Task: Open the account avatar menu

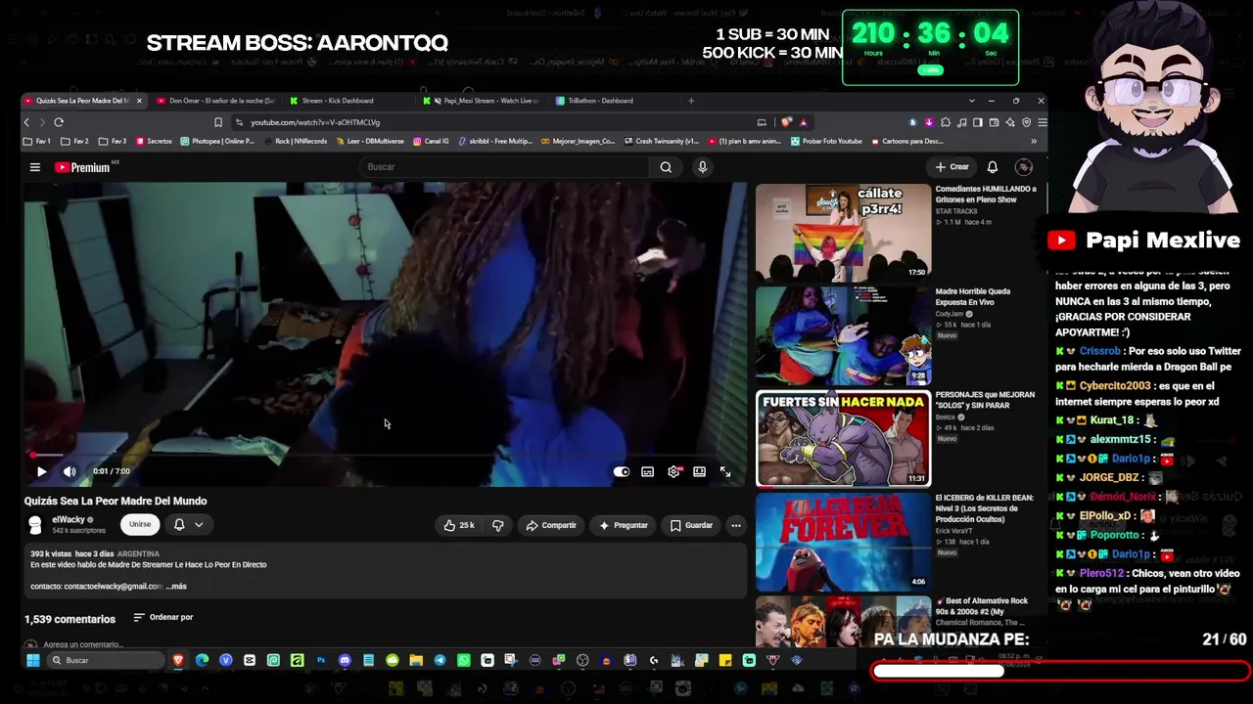Action: point(1023,167)
